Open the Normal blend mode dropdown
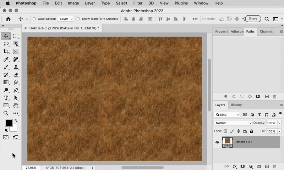This screenshot has width=284, height=170. coord(233,123)
